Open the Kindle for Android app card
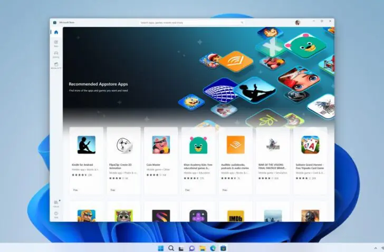 coord(86,161)
